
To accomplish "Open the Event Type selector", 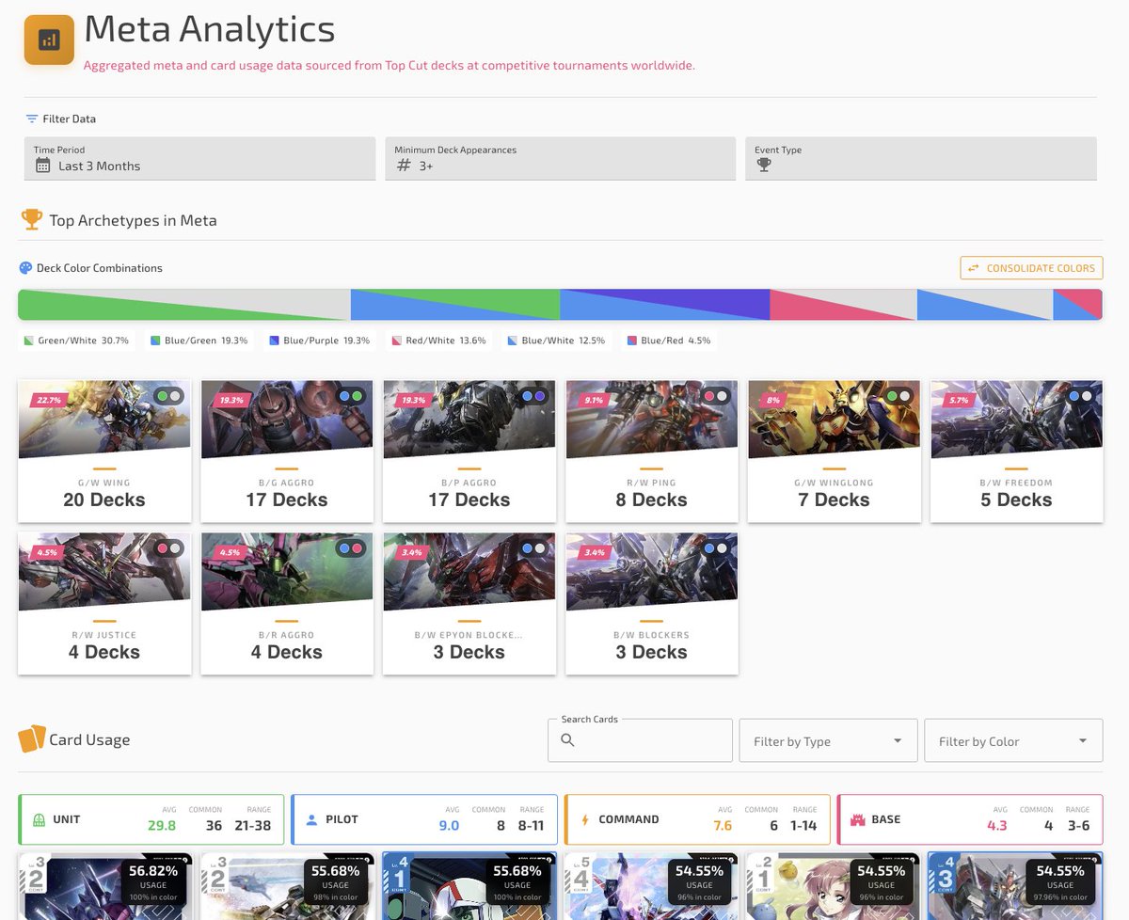I will 921,158.
